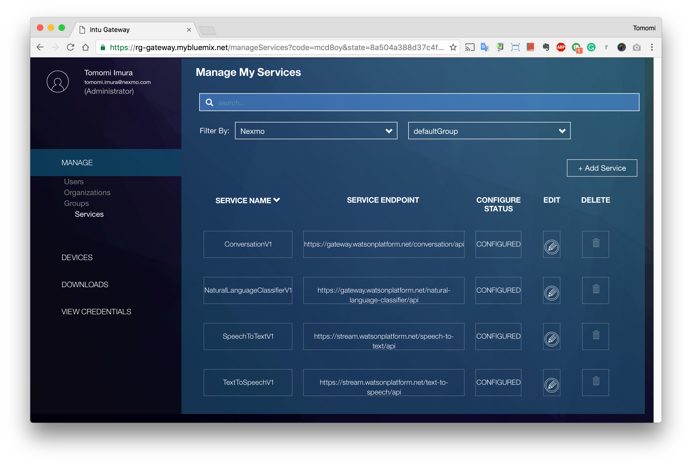Open the Adblock Plus extension
This screenshot has height=466, width=692.
tap(561, 47)
